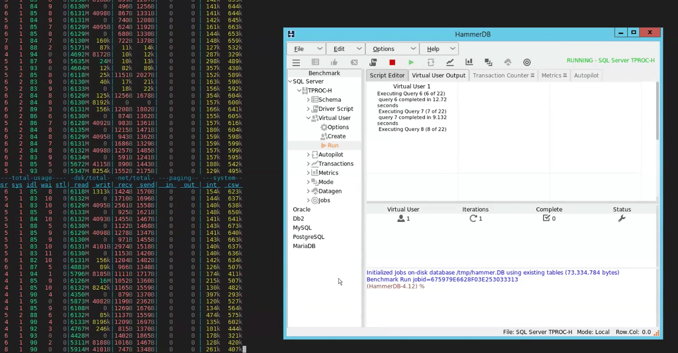
Task: Open the Edit menu
Action: (346, 49)
